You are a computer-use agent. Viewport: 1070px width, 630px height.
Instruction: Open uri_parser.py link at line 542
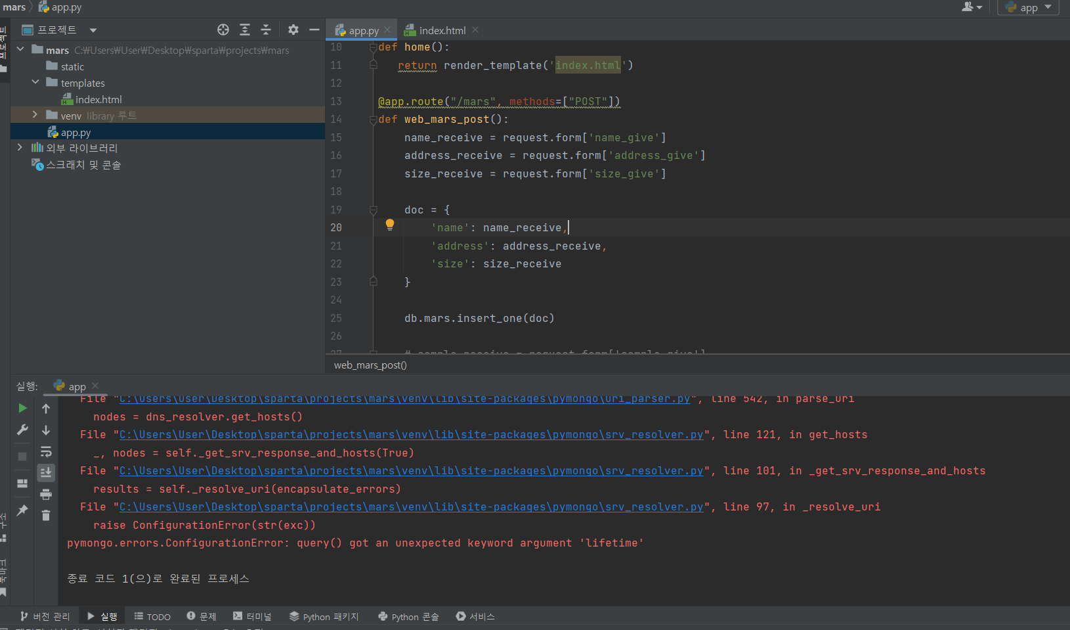[404, 399]
